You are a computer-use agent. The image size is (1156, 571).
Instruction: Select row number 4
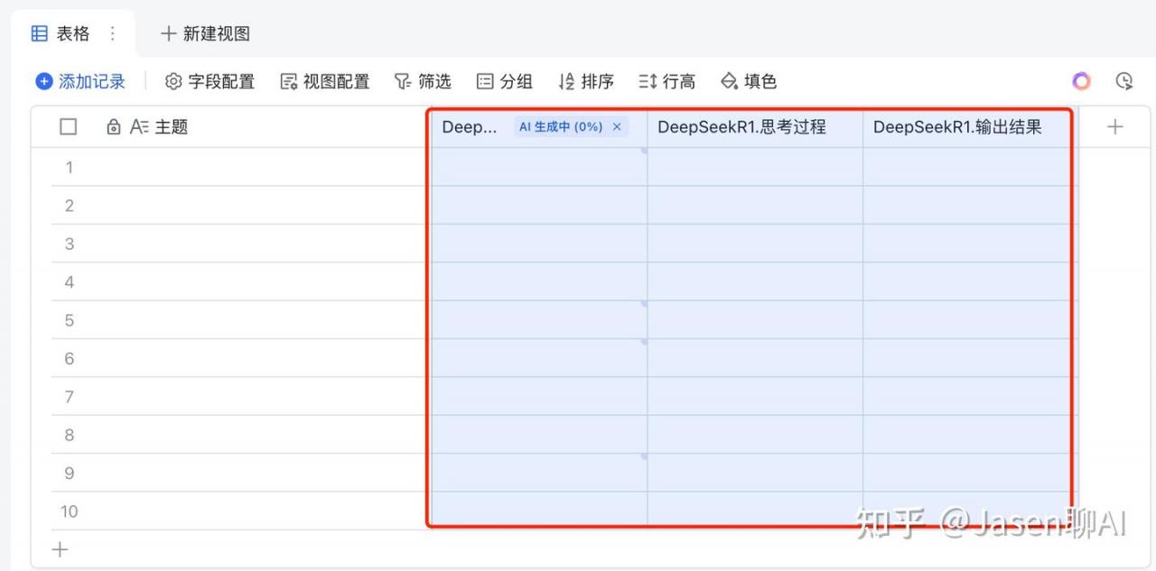click(69, 282)
